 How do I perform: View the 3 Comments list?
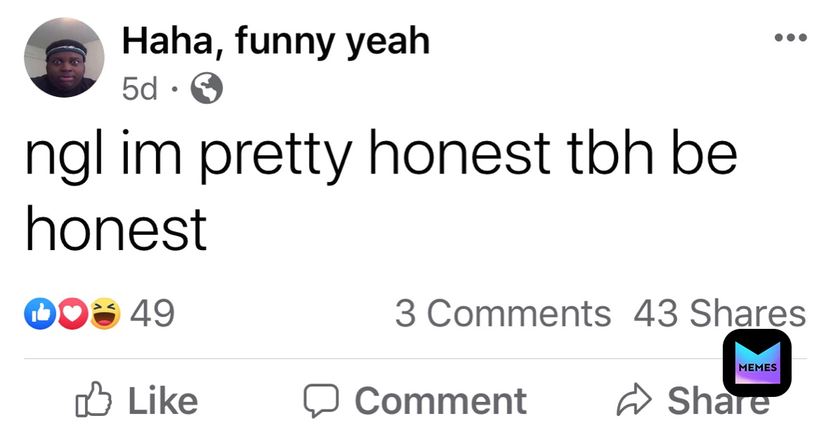click(503, 313)
